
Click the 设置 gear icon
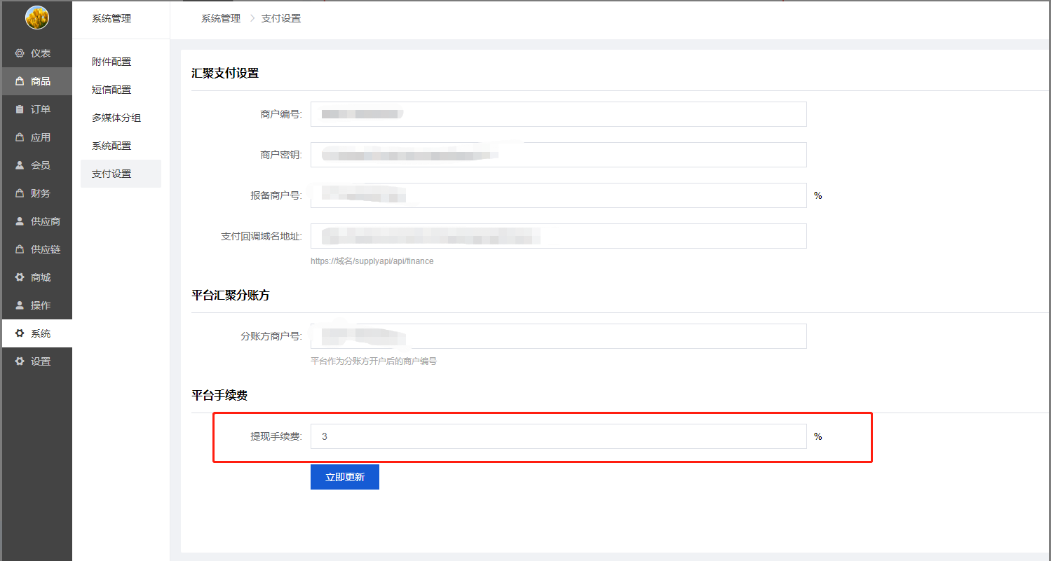(x=20, y=361)
